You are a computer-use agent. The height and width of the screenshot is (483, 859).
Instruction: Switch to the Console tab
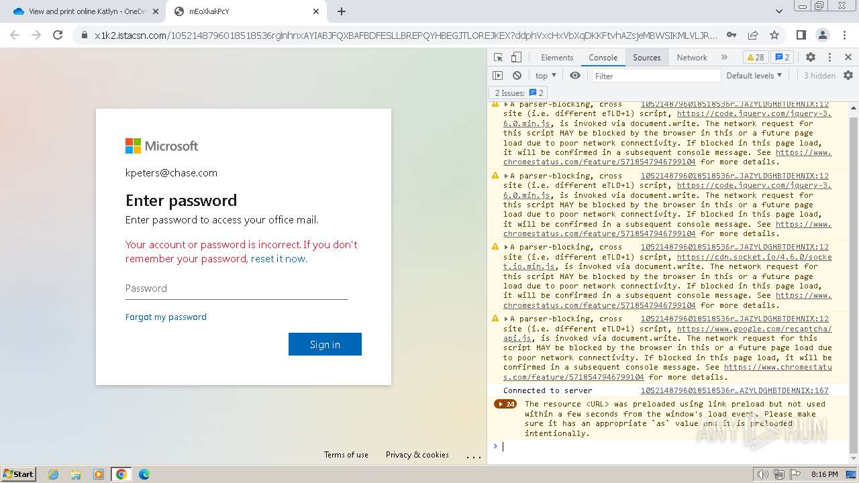603,58
